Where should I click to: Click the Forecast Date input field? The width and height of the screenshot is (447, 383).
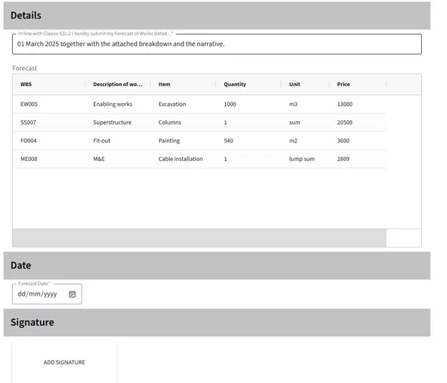38,294
